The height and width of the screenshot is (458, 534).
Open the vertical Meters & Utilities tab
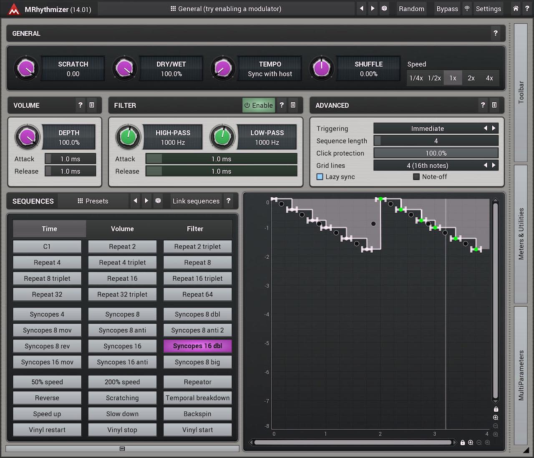pyautogui.click(x=521, y=234)
